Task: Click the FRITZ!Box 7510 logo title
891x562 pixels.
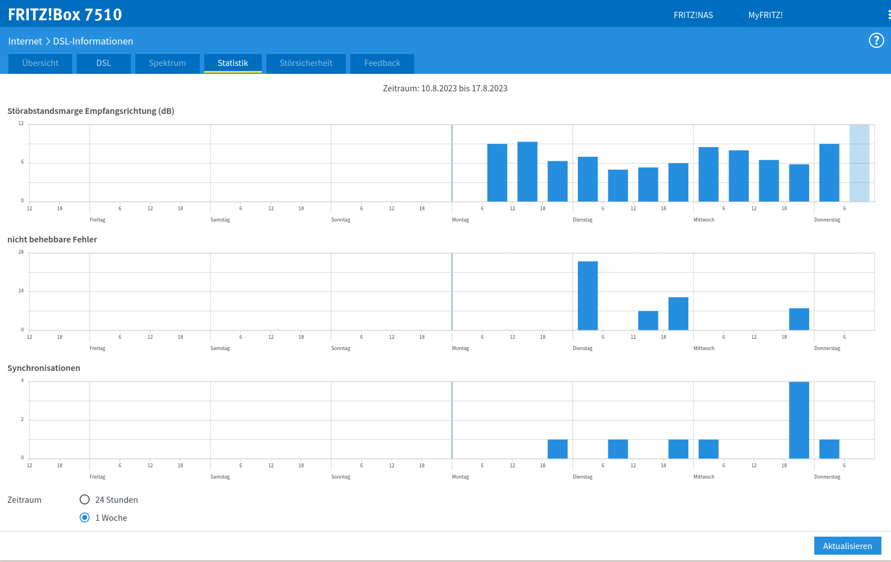Action: (65, 15)
